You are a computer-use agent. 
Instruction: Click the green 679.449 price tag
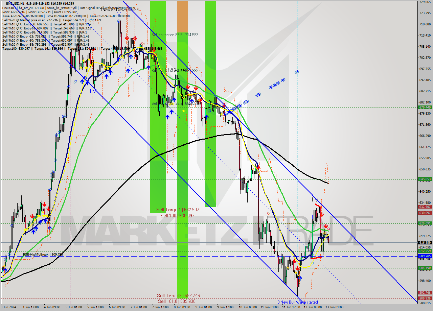click(x=425, y=107)
